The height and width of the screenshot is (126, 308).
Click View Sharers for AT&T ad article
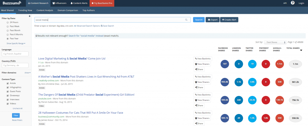202,82
